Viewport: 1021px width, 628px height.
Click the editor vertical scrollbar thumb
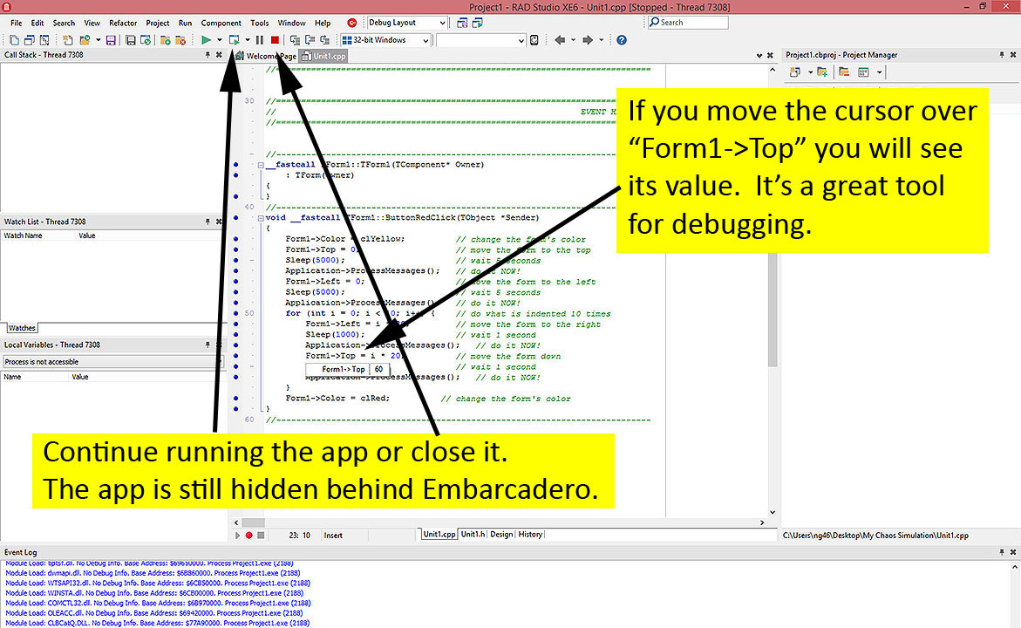773,309
